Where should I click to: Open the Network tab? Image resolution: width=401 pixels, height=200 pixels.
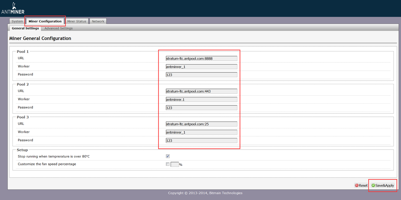click(98, 21)
